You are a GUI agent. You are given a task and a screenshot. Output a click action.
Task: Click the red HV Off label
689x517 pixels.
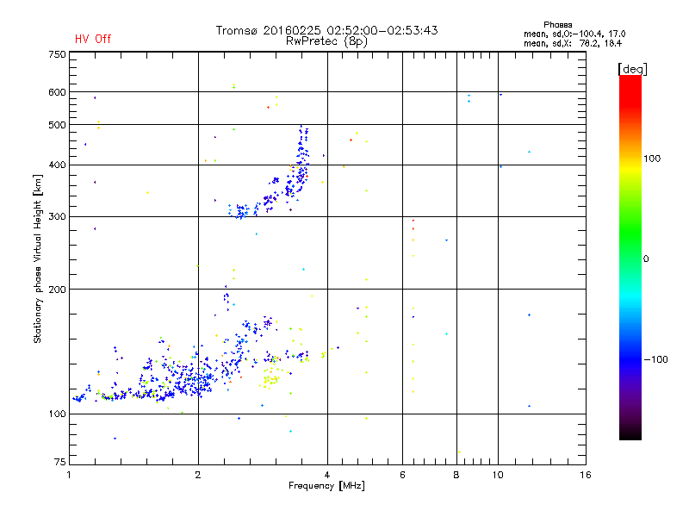click(x=93, y=39)
